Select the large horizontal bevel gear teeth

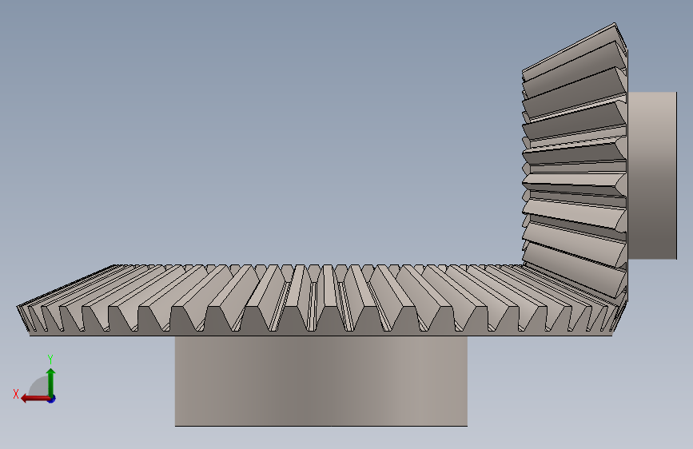(x=321, y=300)
